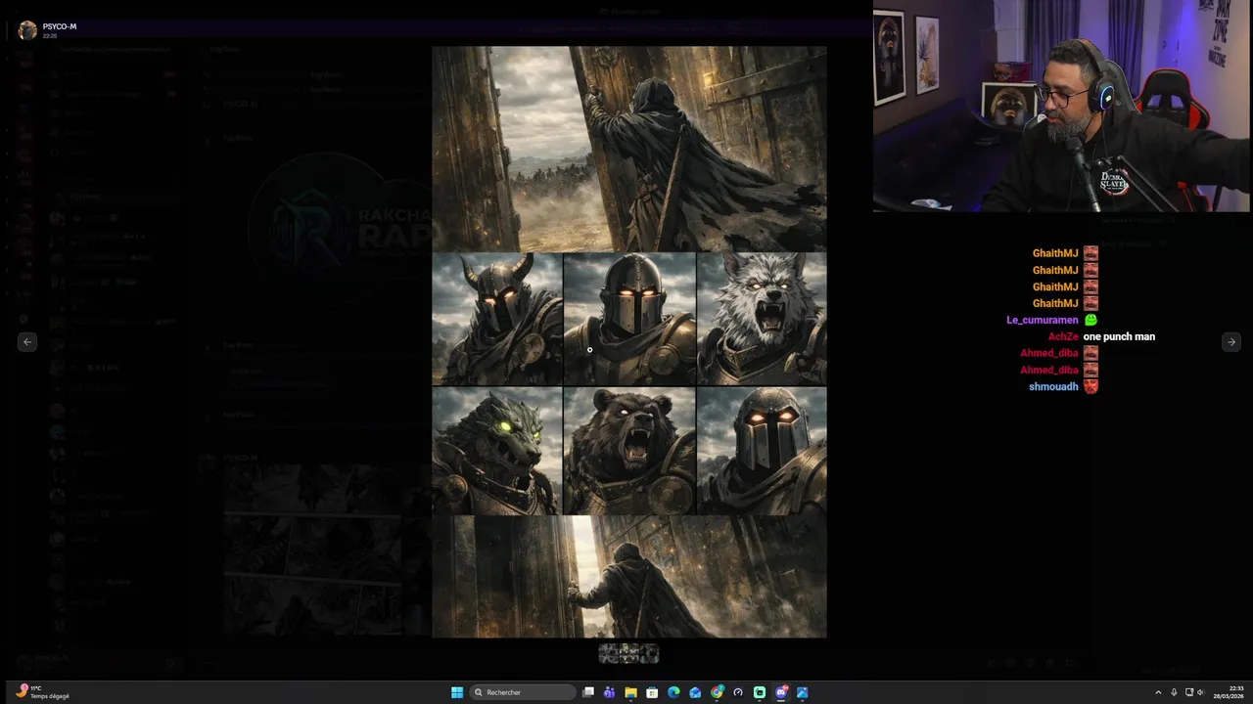Click the enlarged armored warriors collage image
Screen dimensions: 1253x704
pyautogui.click(x=629, y=342)
